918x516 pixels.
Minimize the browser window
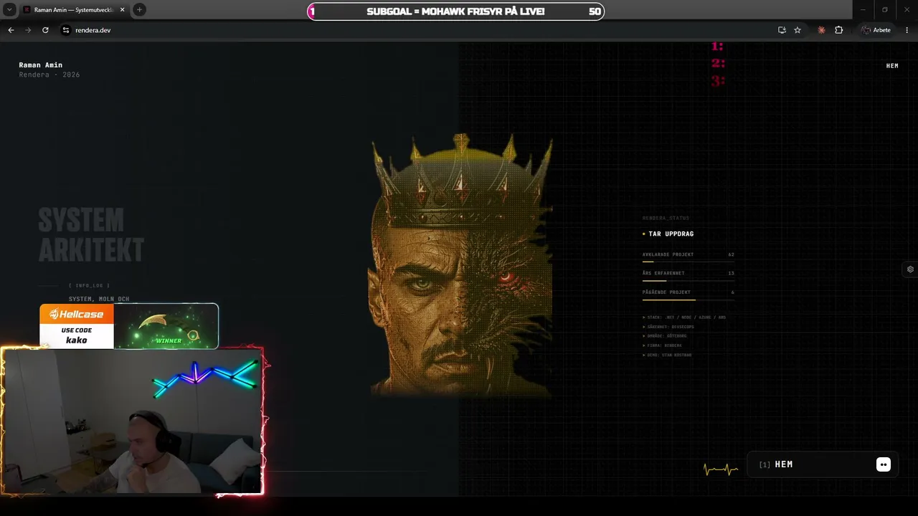pos(863,10)
